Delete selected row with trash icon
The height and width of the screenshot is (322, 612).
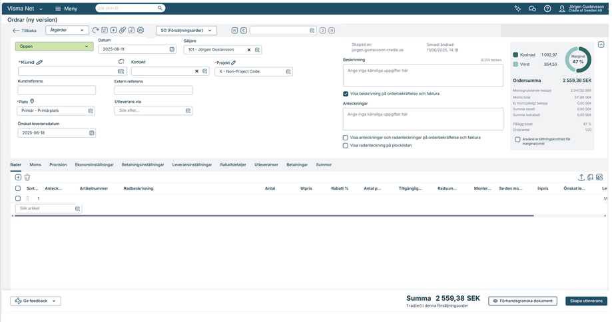(27, 178)
